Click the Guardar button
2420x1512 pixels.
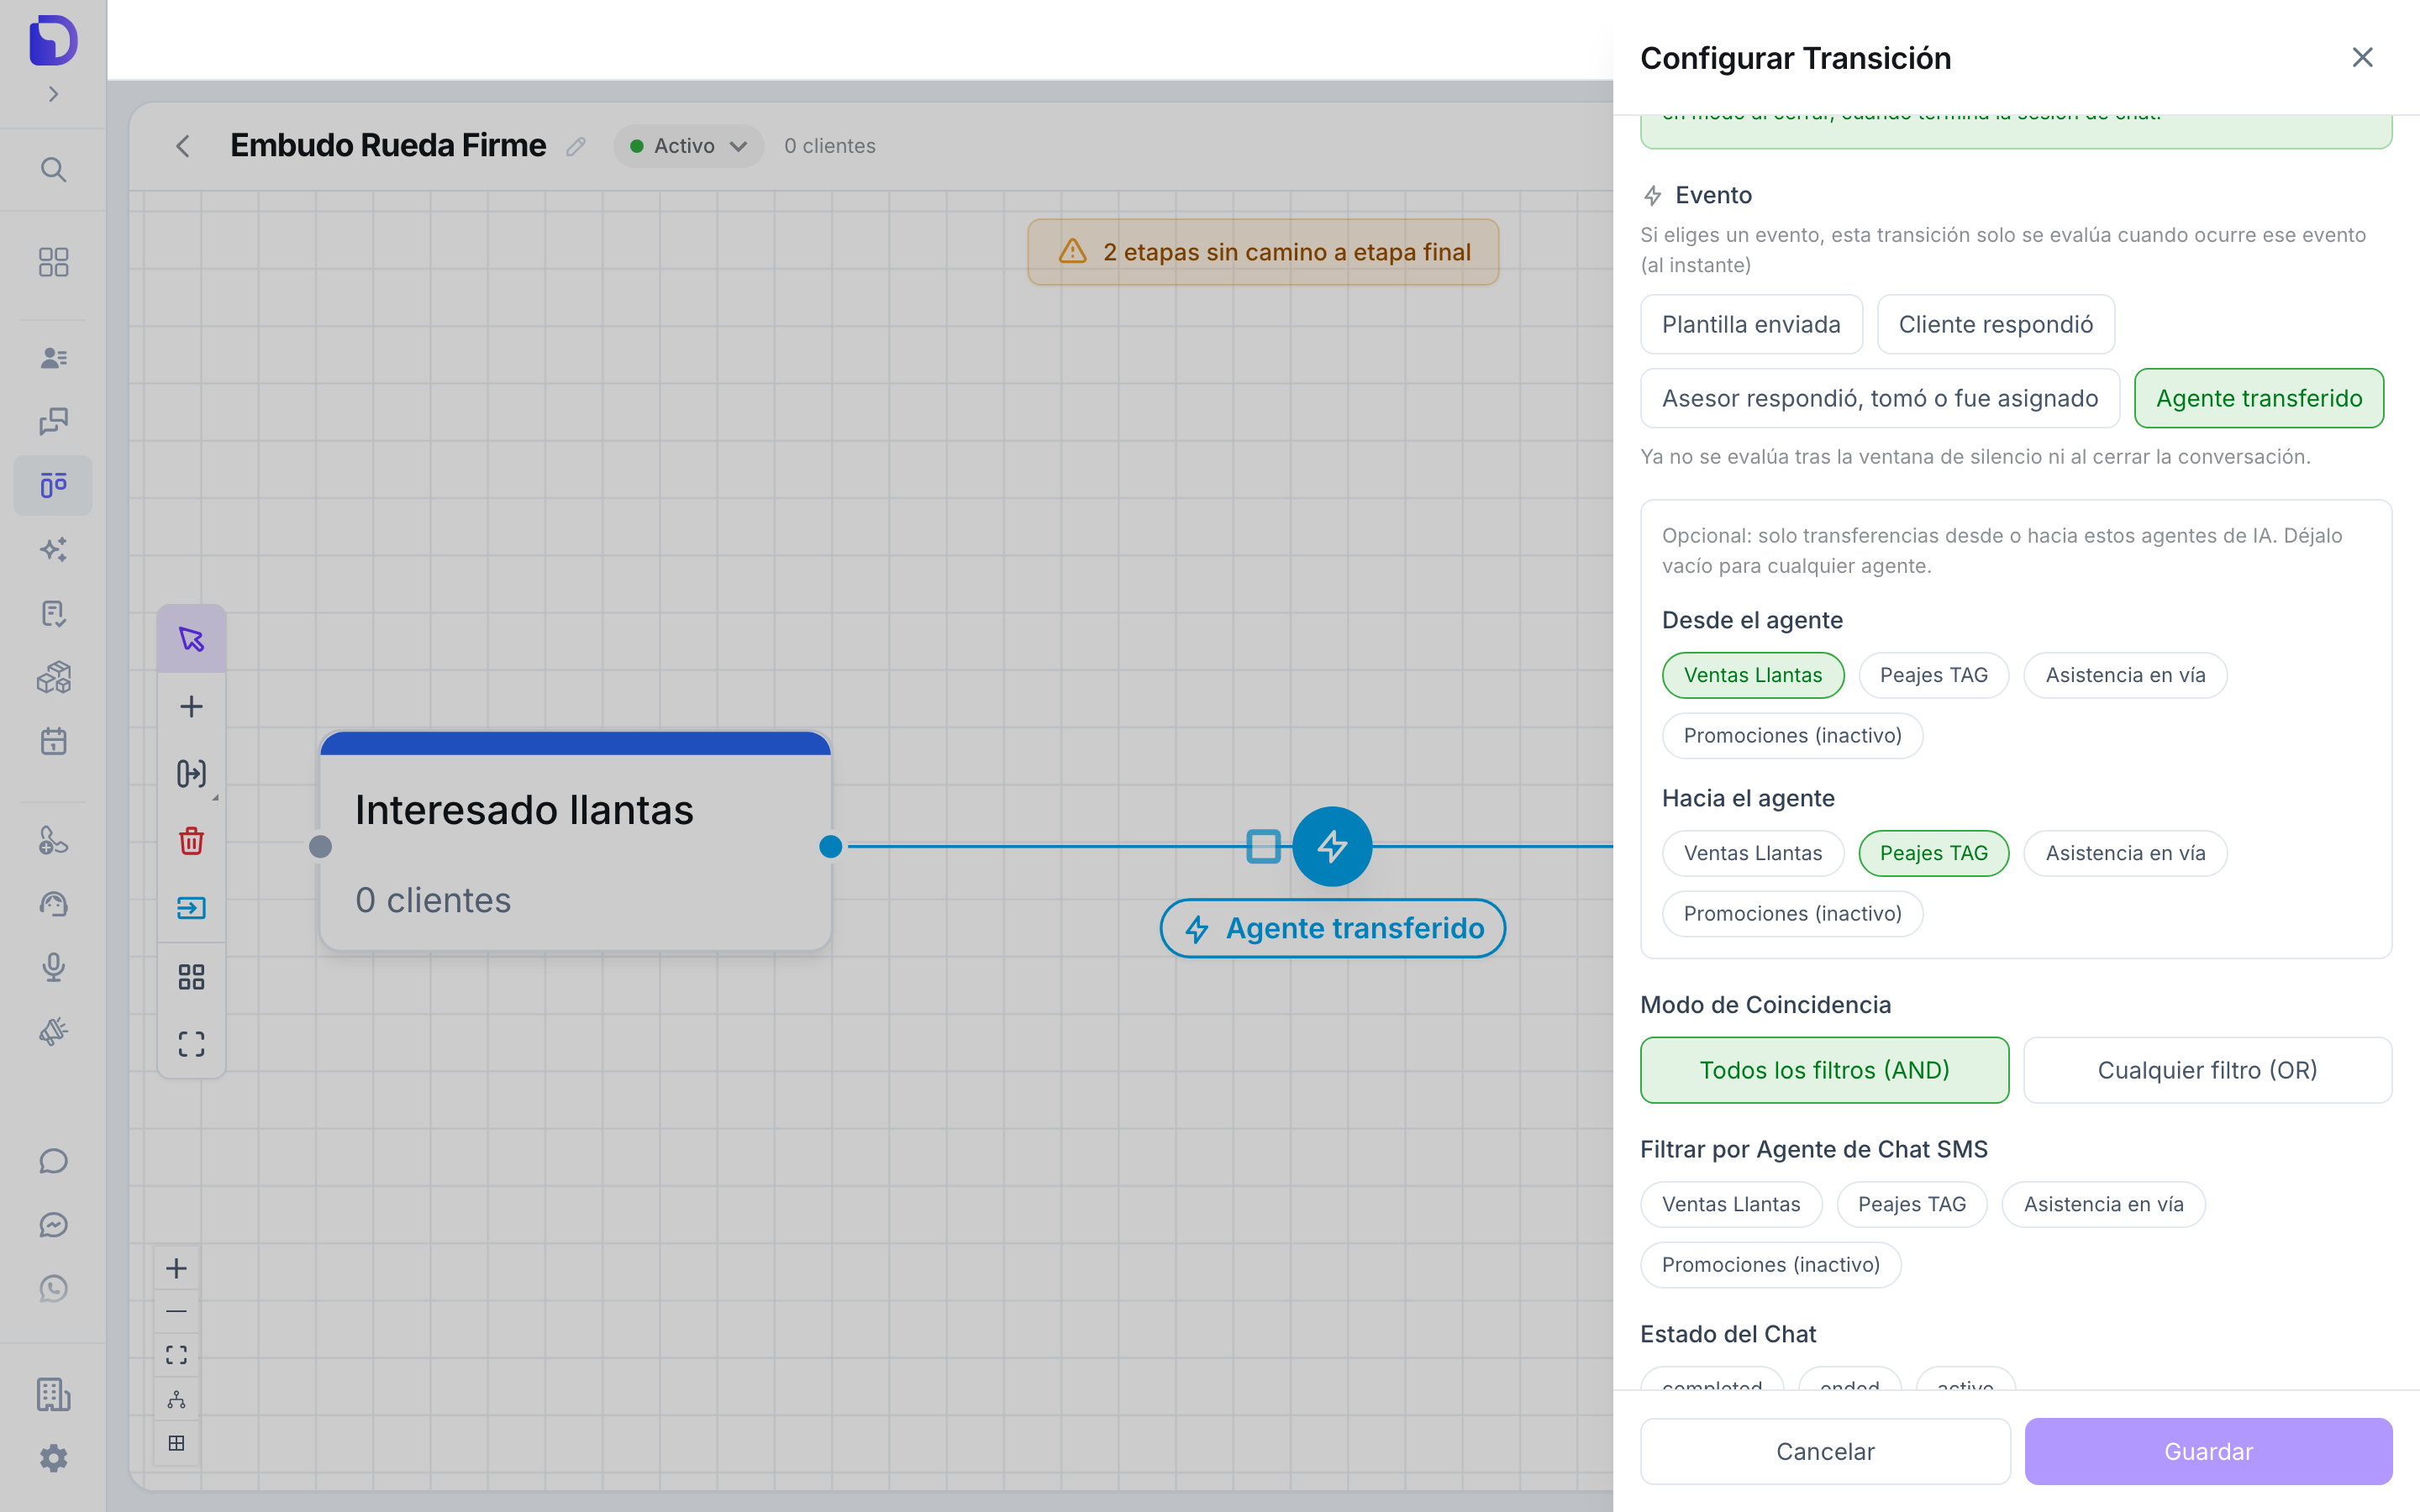pos(2208,1451)
